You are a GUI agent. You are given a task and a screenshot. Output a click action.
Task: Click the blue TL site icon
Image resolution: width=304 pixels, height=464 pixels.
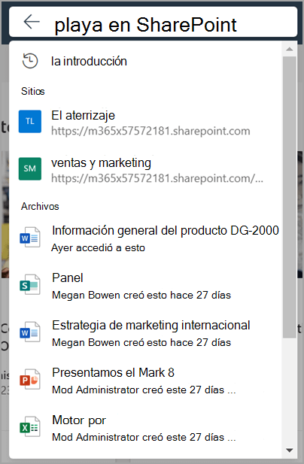click(30, 121)
